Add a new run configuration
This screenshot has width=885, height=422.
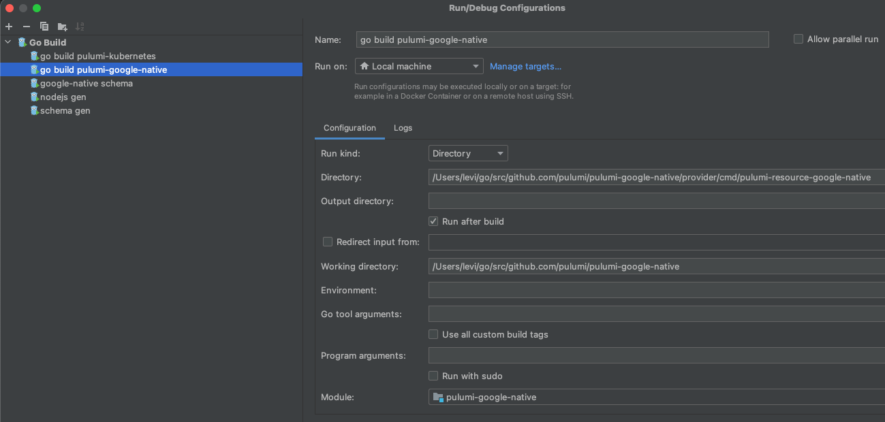[8, 26]
